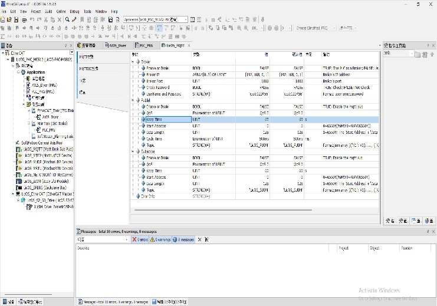Click the New File toolbar icon

pyautogui.click(x=3, y=19)
